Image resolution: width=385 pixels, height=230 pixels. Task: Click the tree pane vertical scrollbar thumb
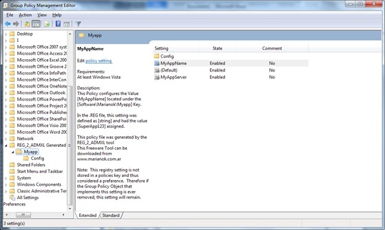coord(70,146)
